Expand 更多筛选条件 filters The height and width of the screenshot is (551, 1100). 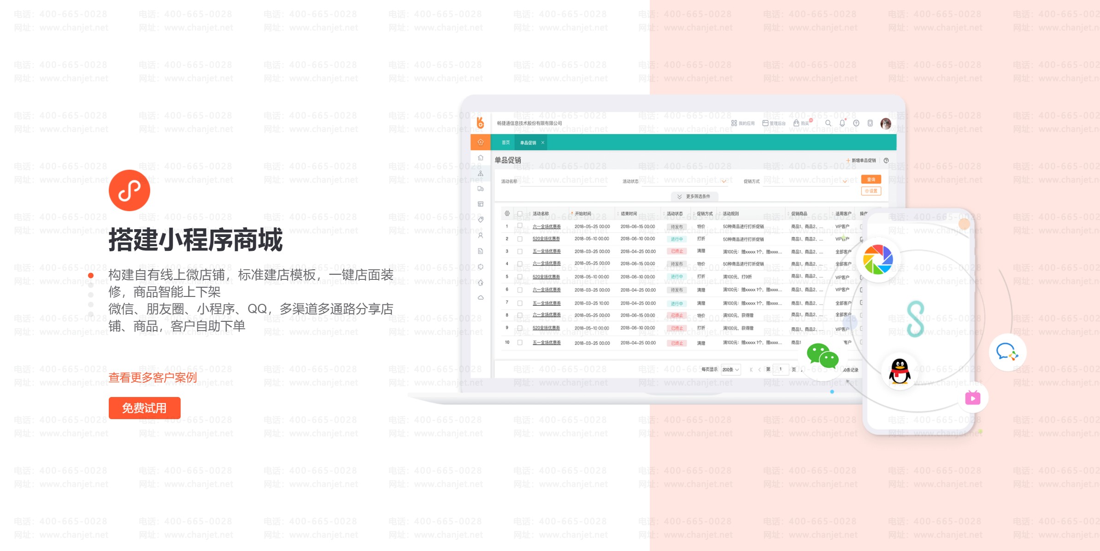point(694,196)
